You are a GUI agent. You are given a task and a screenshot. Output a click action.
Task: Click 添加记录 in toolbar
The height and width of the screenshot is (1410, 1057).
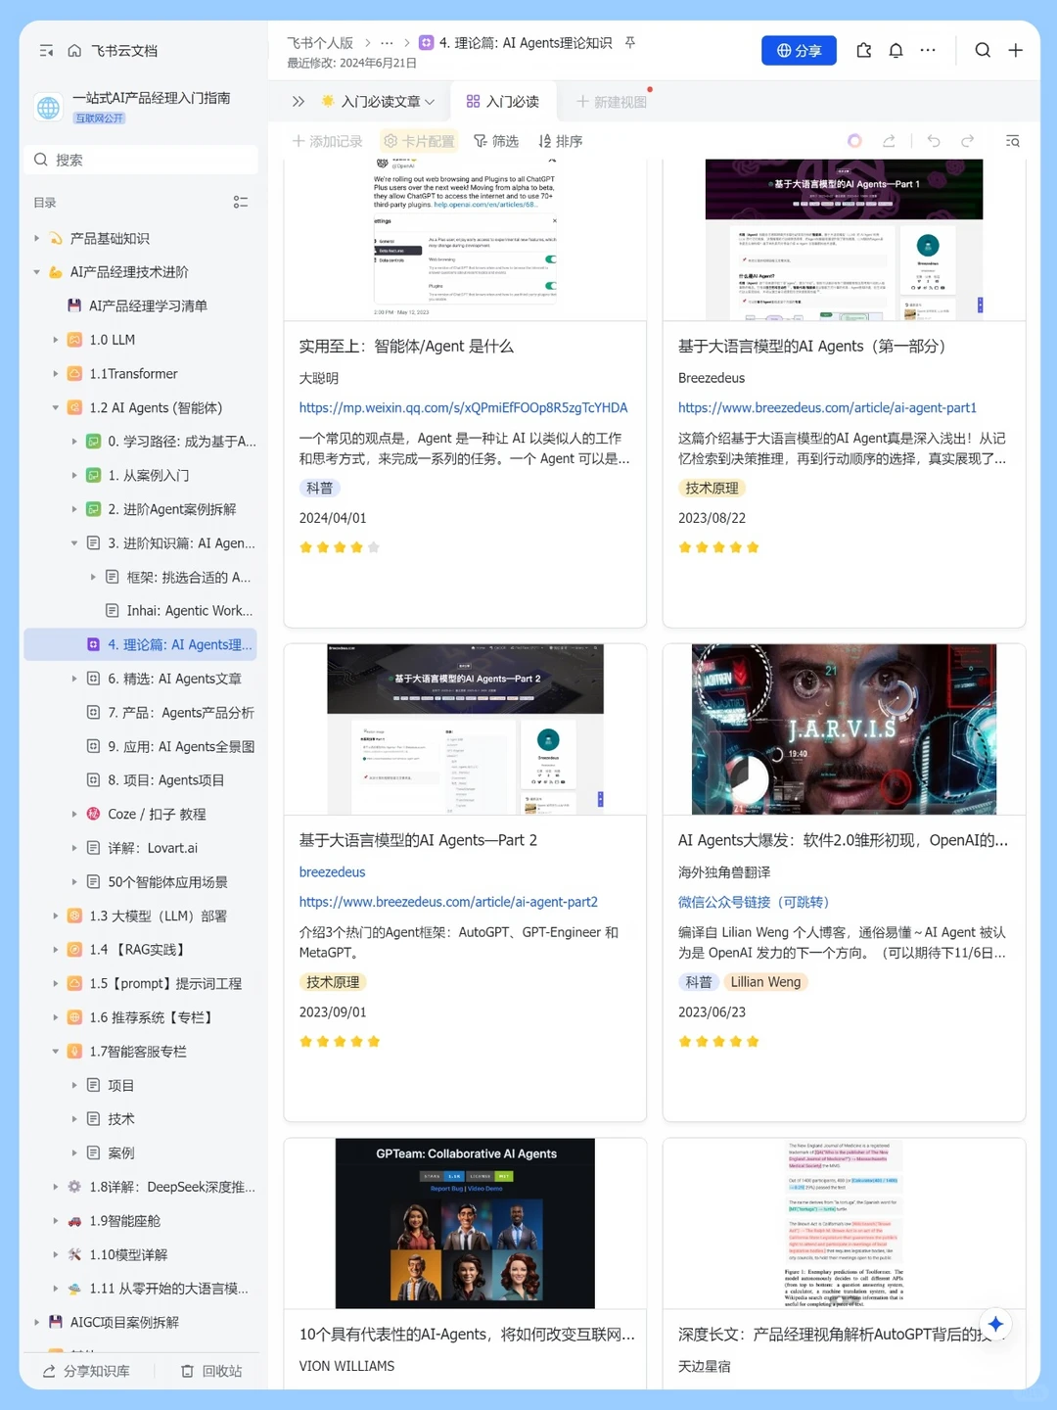327,141
